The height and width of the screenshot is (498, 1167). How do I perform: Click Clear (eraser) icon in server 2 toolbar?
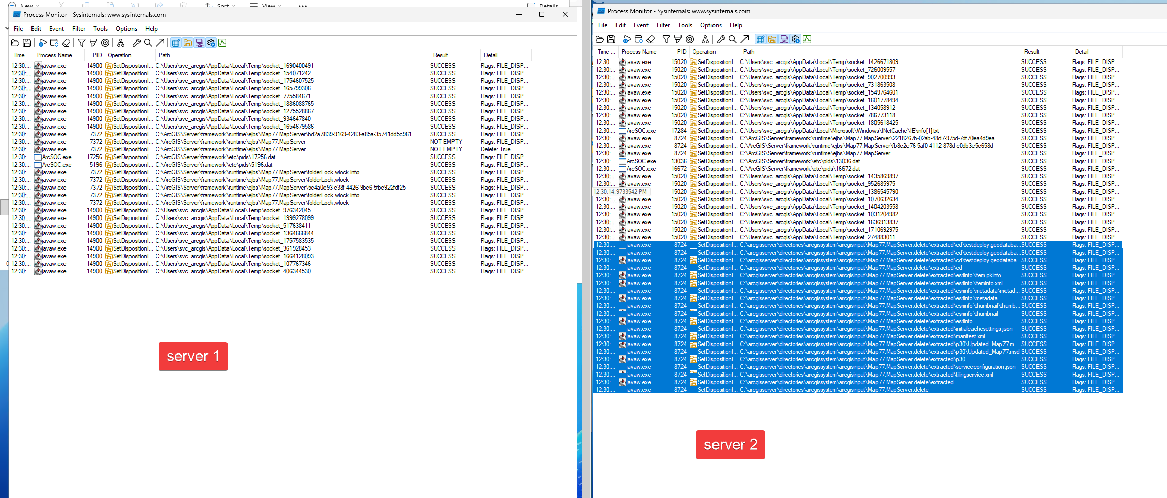(651, 39)
